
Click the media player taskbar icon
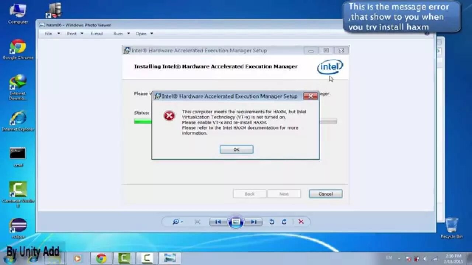point(77,259)
